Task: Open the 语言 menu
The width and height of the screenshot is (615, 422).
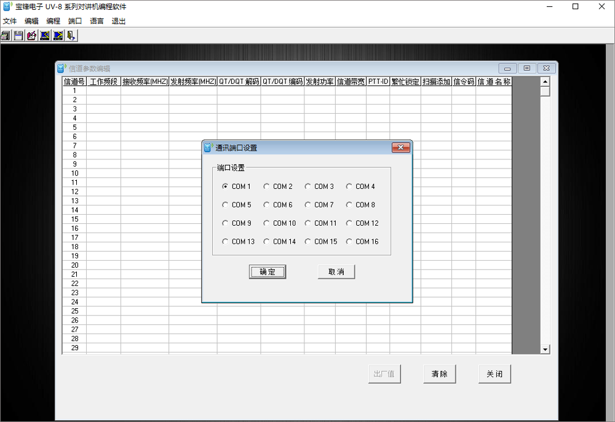Action: coord(97,21)
